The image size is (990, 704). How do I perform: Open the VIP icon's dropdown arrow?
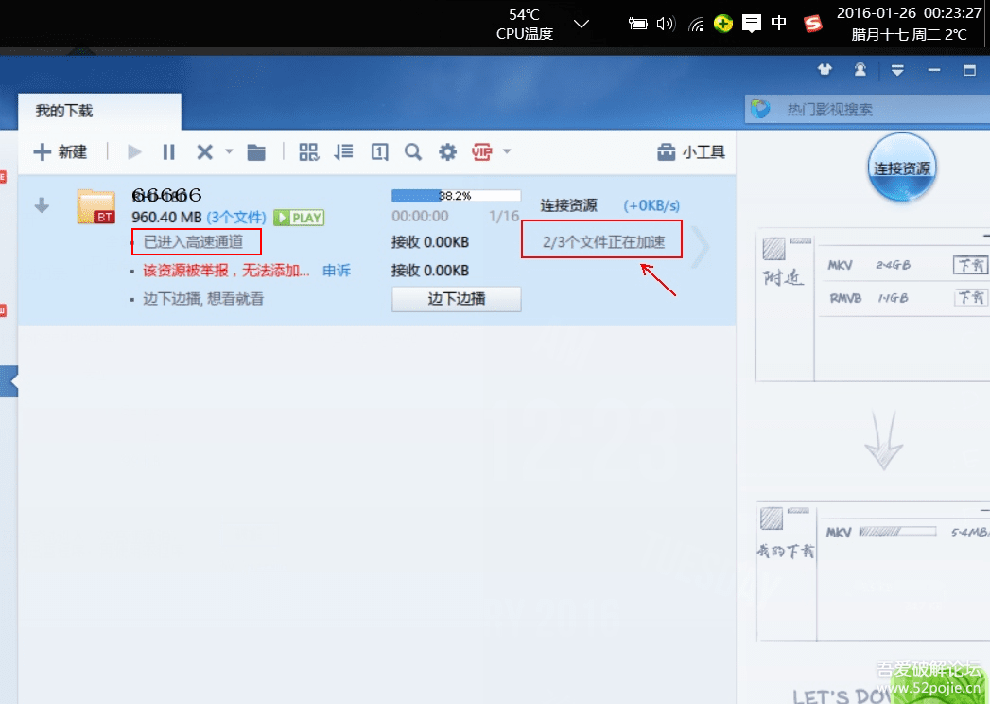pos(506,151)
